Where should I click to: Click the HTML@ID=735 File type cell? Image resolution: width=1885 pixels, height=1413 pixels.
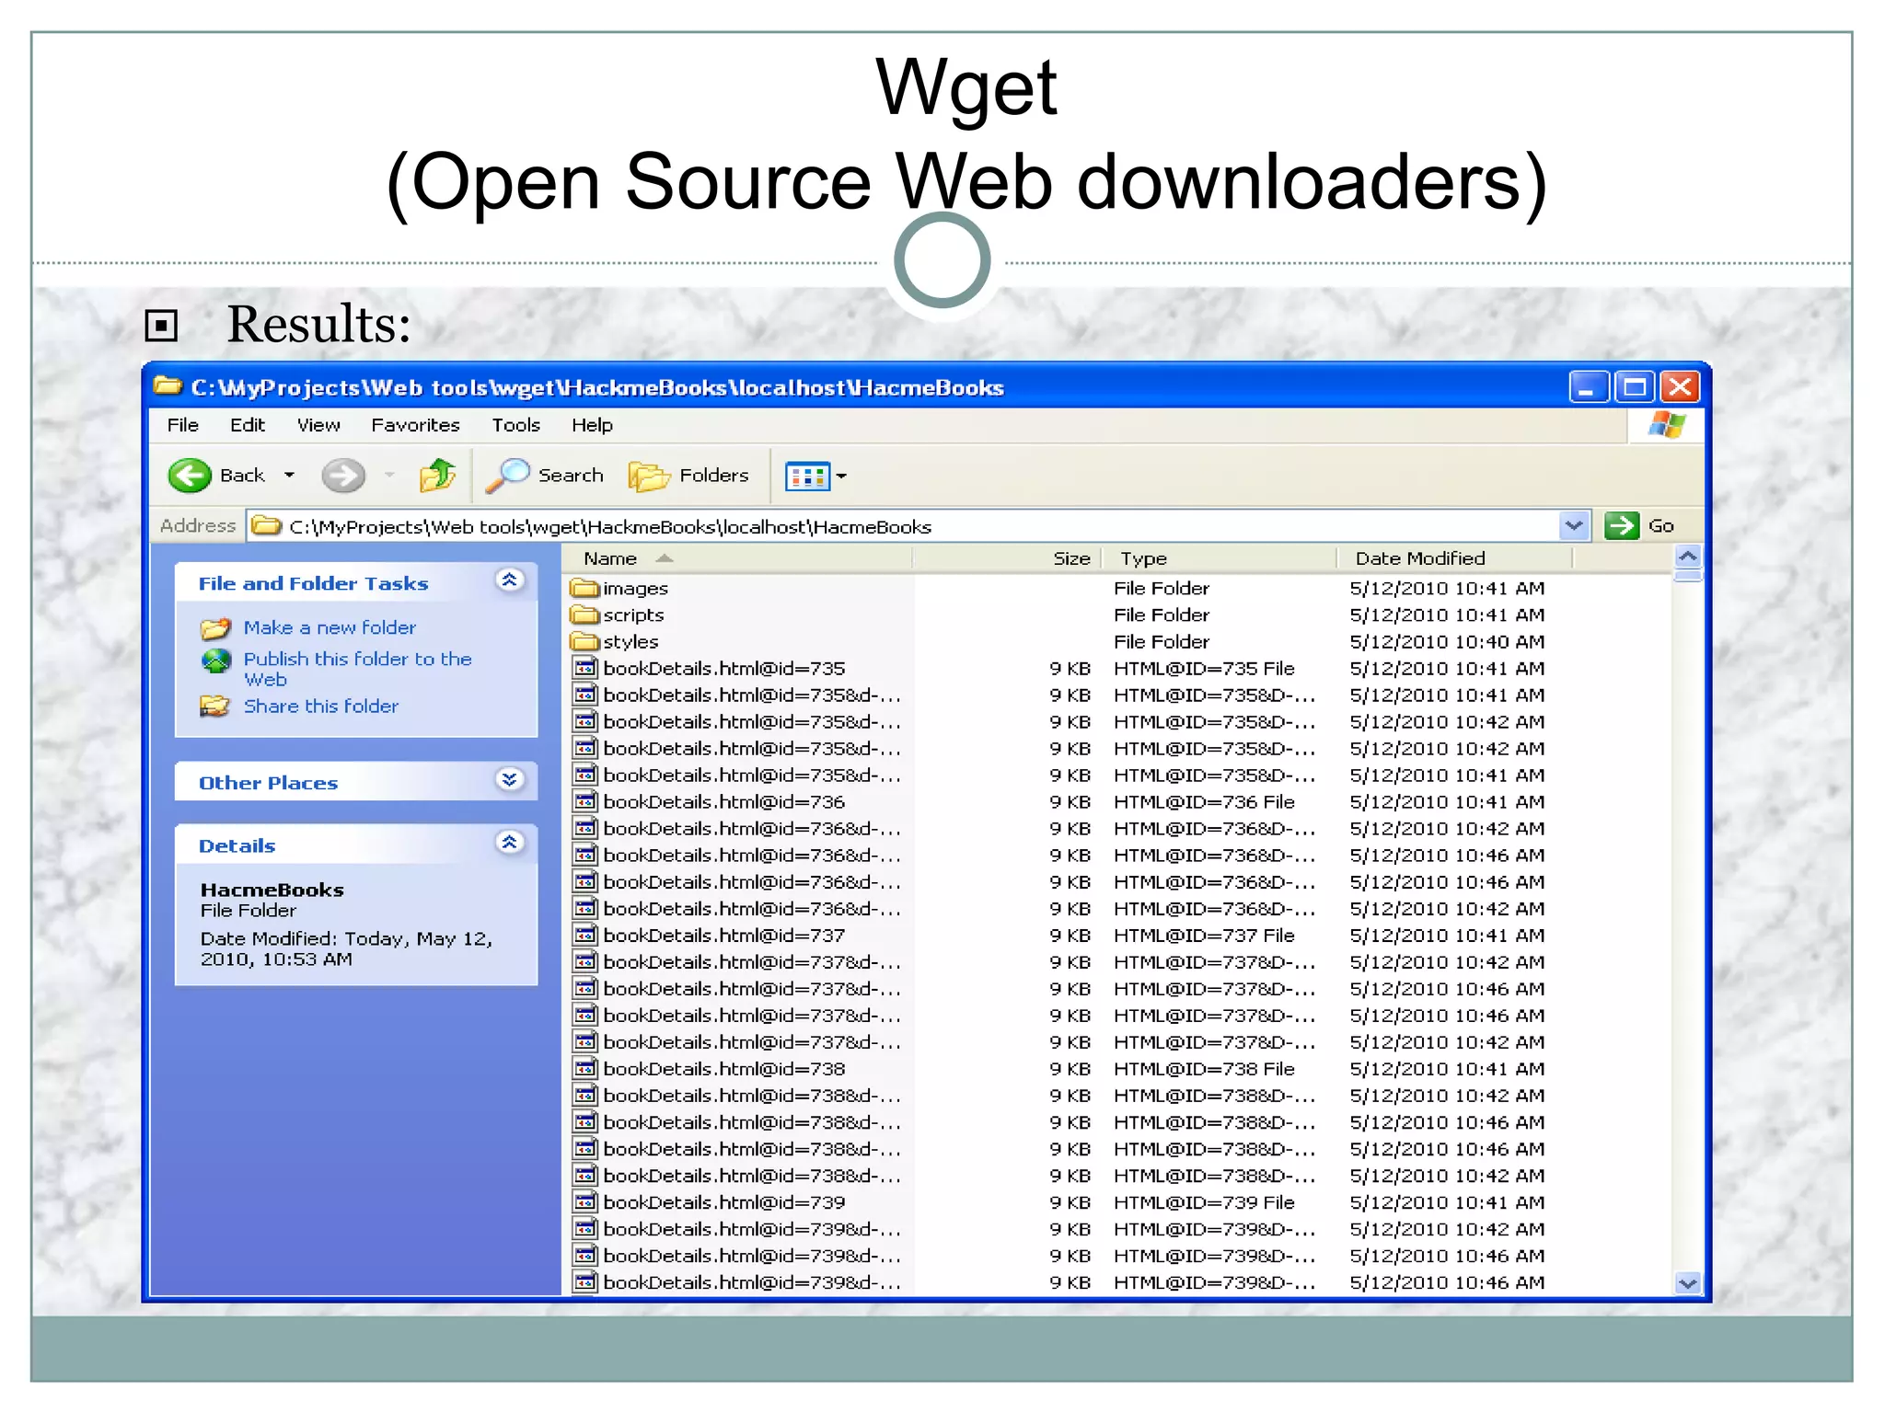point(1204,668)
